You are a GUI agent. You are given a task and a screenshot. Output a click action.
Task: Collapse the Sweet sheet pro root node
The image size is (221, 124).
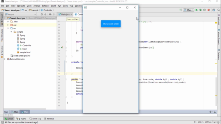click(x=5, y=18)
